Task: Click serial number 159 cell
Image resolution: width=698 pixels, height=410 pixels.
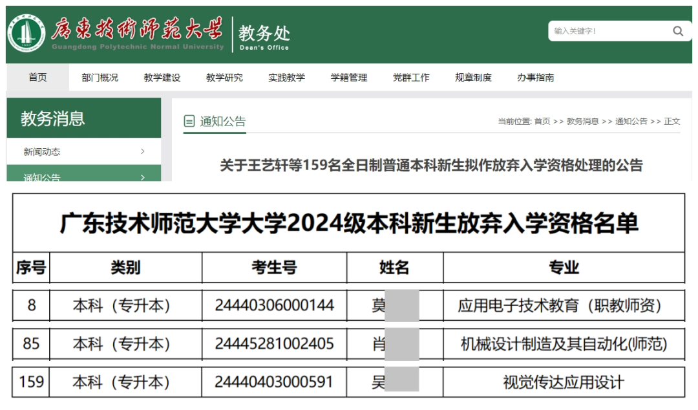Action: (31, 382)
